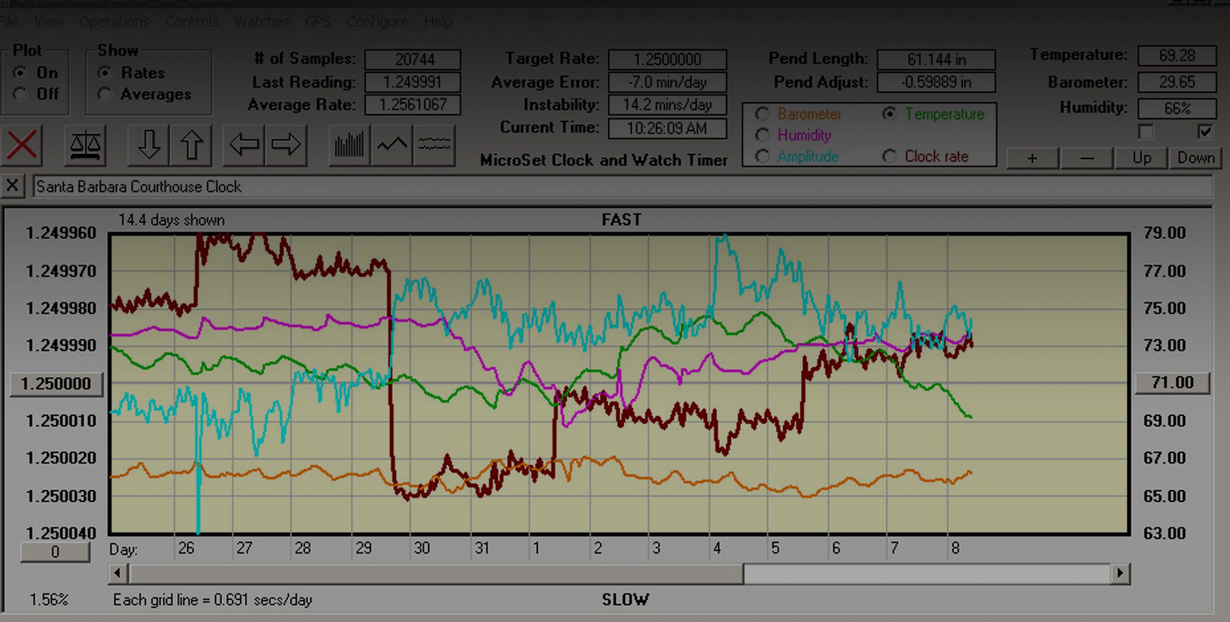1230x622 pixels.
Task: Click the plus (+) button
Action: (x=1032, y=158)
